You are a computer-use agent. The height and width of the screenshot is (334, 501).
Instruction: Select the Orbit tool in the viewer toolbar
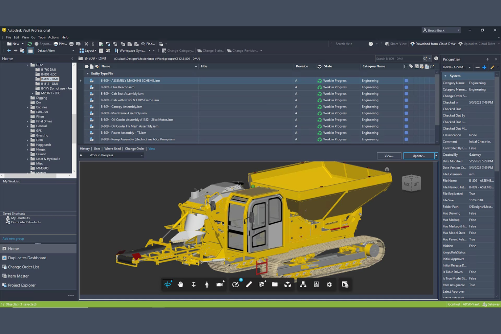coord(168,284)
